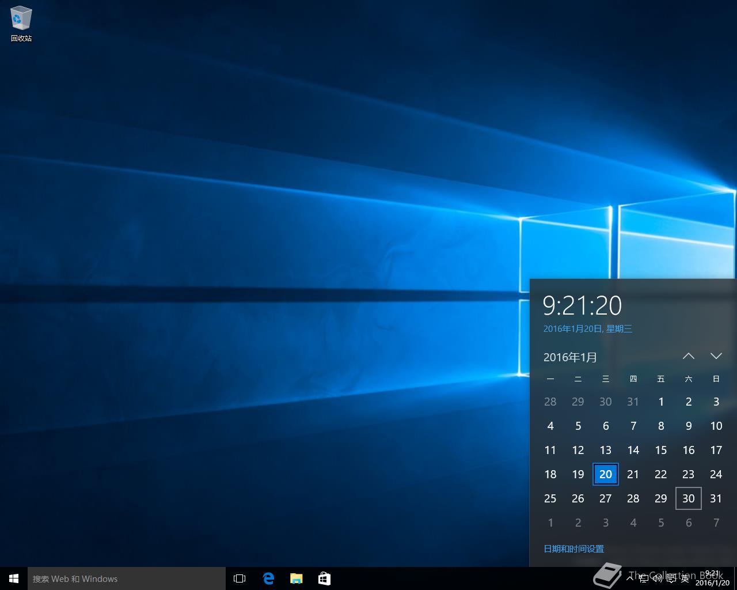
Task: Select grayed February 1 in last row
Action: 550,523
